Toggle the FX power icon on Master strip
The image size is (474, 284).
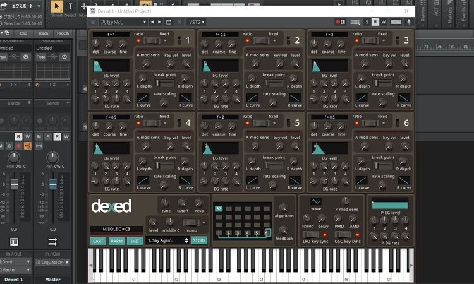(x=37, y=85)
